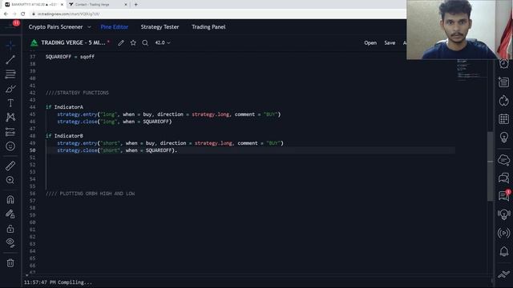Screen dimensions: 513x288
Task: Add script to favorites star
Action: [133, 42]
